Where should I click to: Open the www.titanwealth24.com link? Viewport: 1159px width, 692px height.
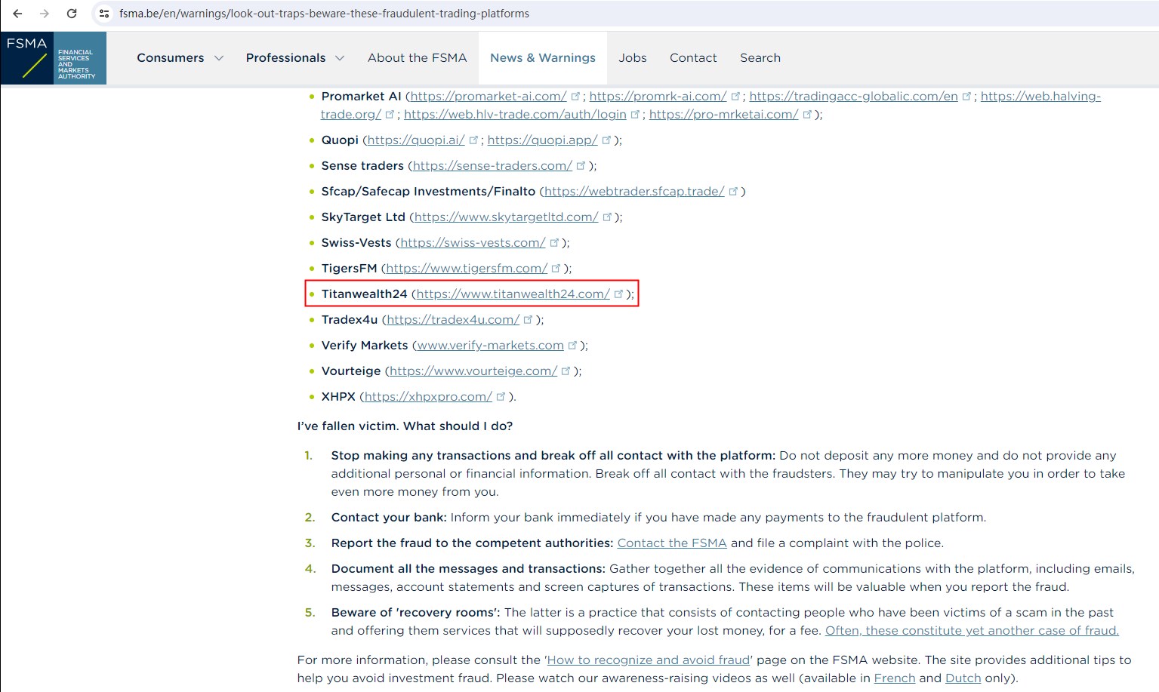coord(513,294)
